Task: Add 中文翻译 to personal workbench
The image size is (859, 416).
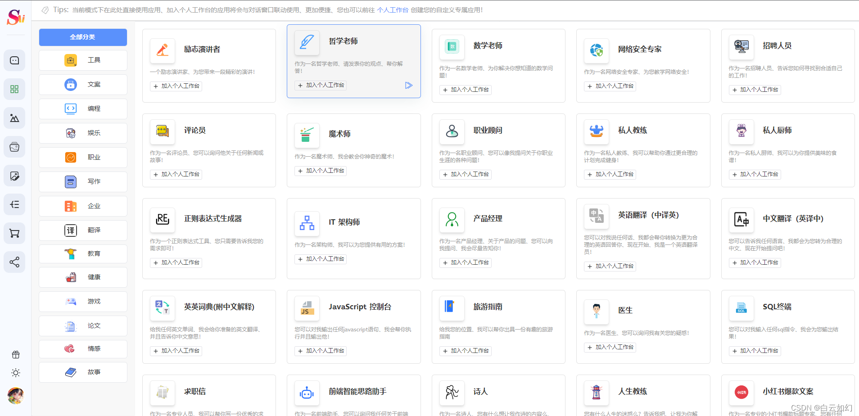Action: (755, 262)
